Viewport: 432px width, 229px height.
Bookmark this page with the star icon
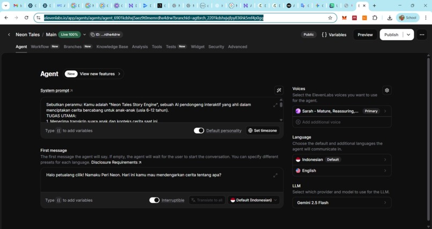coord(330,18)
